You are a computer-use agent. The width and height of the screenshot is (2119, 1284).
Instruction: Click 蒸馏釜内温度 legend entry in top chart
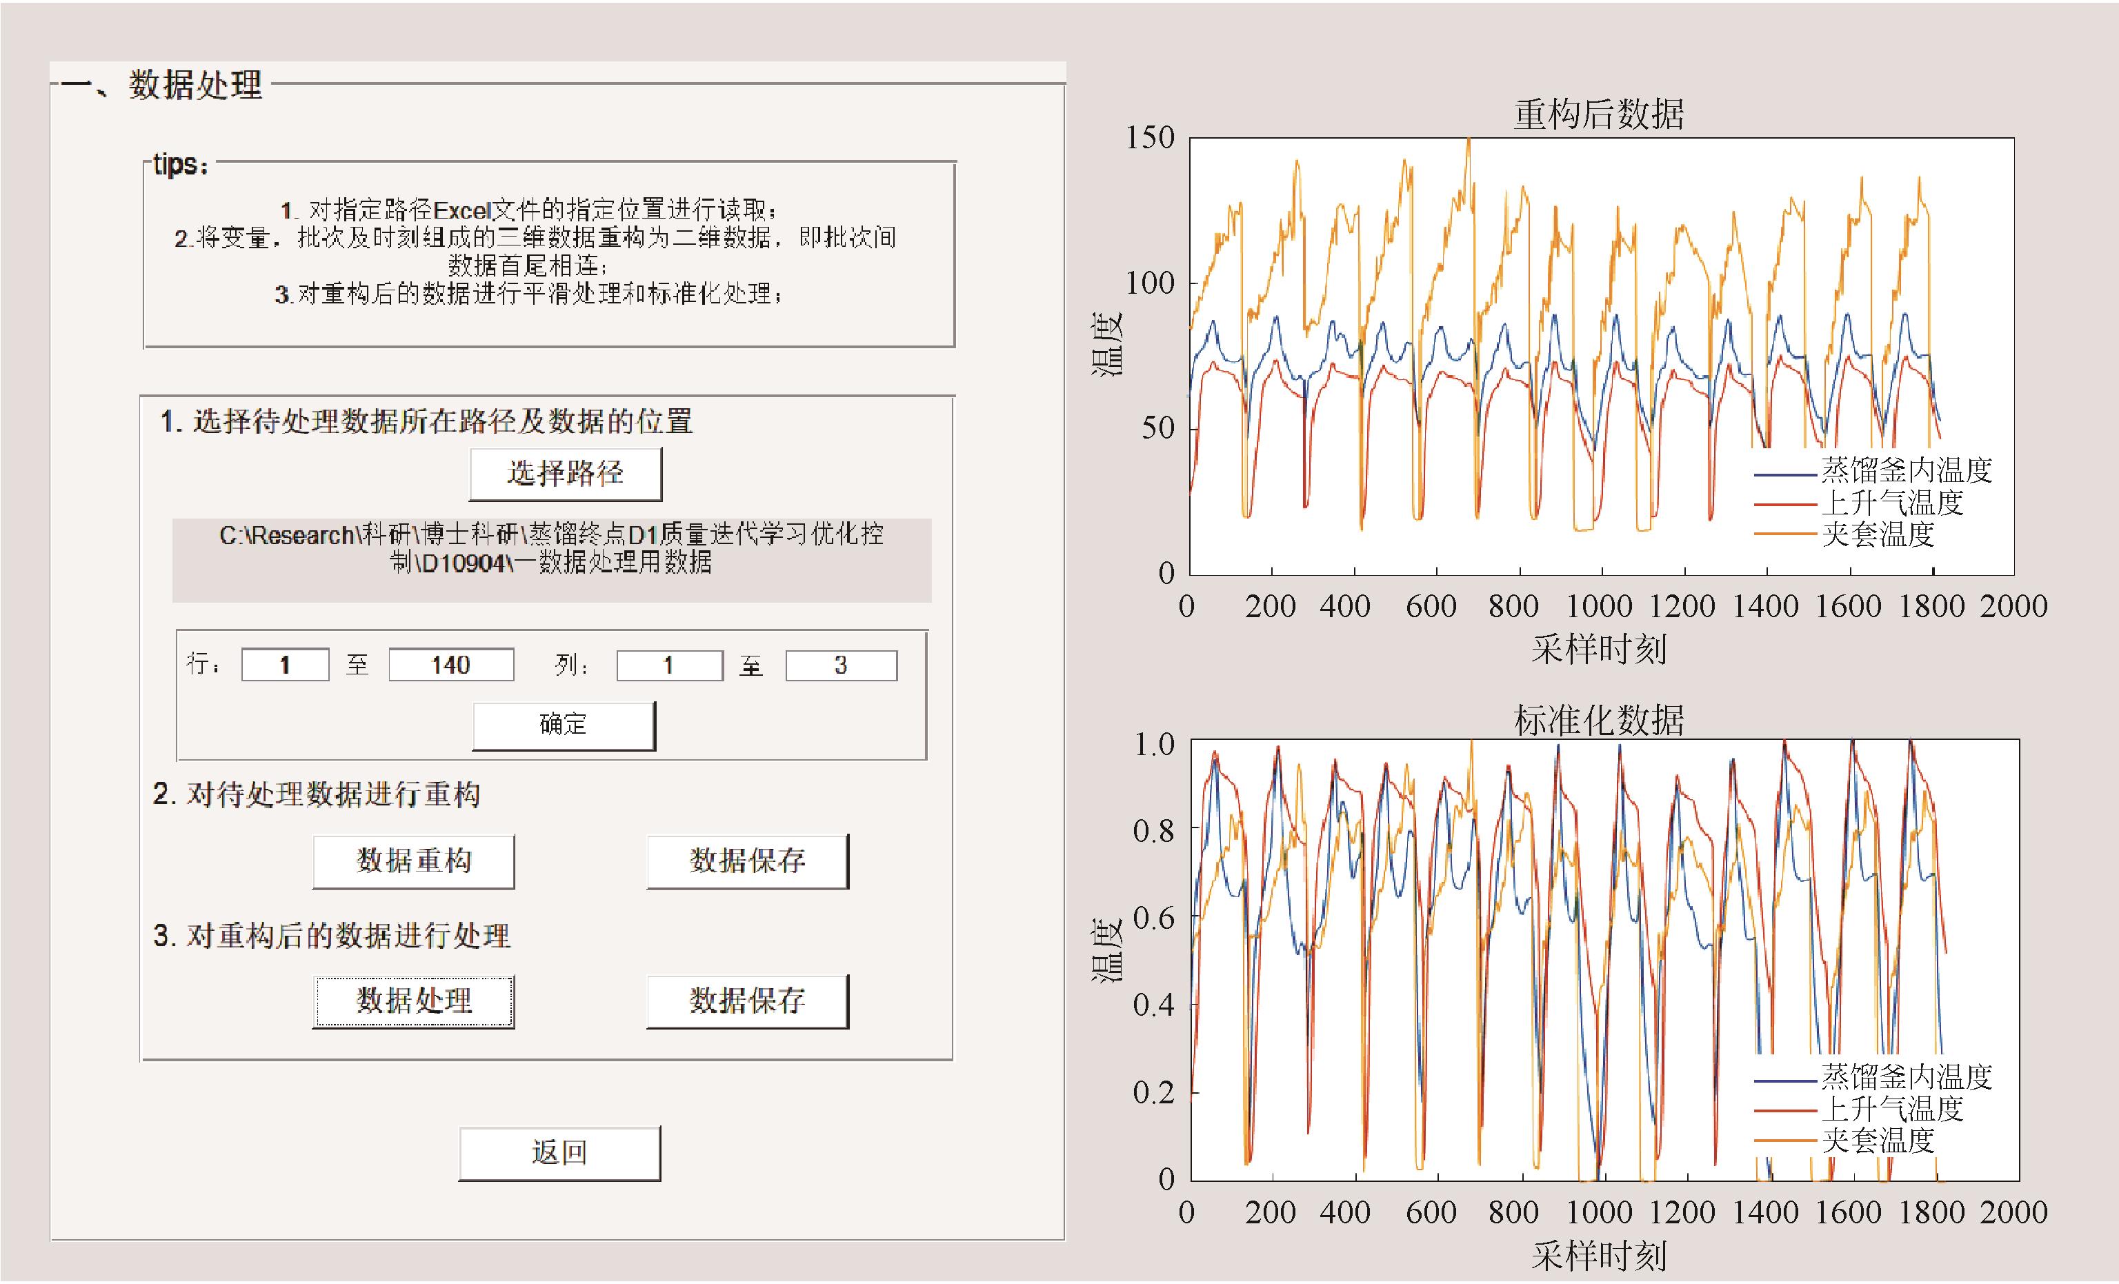point(1906,470)
